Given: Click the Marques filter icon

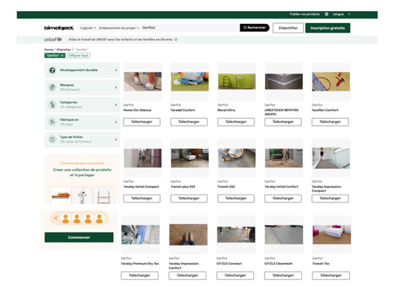Looking at the screenshot, I should [52, 87].
